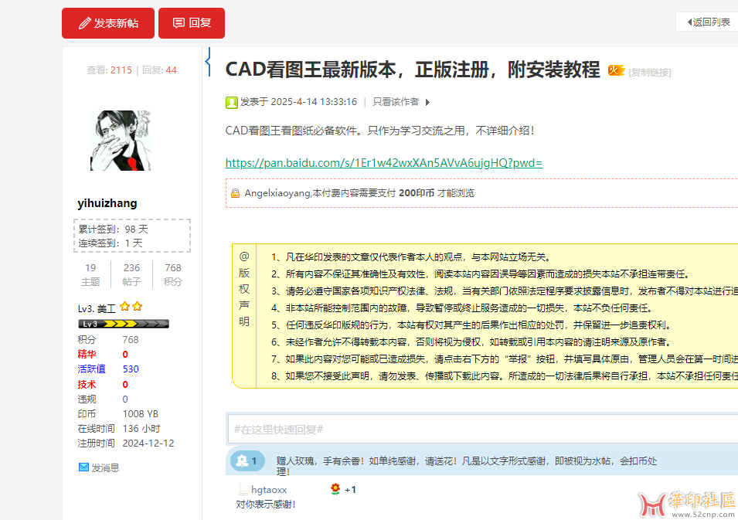Expand the arrow after 只看该作者
This screenshot has height=520, width=738.
tap(427, 102)
